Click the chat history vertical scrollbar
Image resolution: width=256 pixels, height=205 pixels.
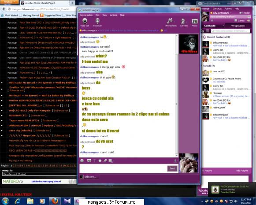(x=177, y=95)
